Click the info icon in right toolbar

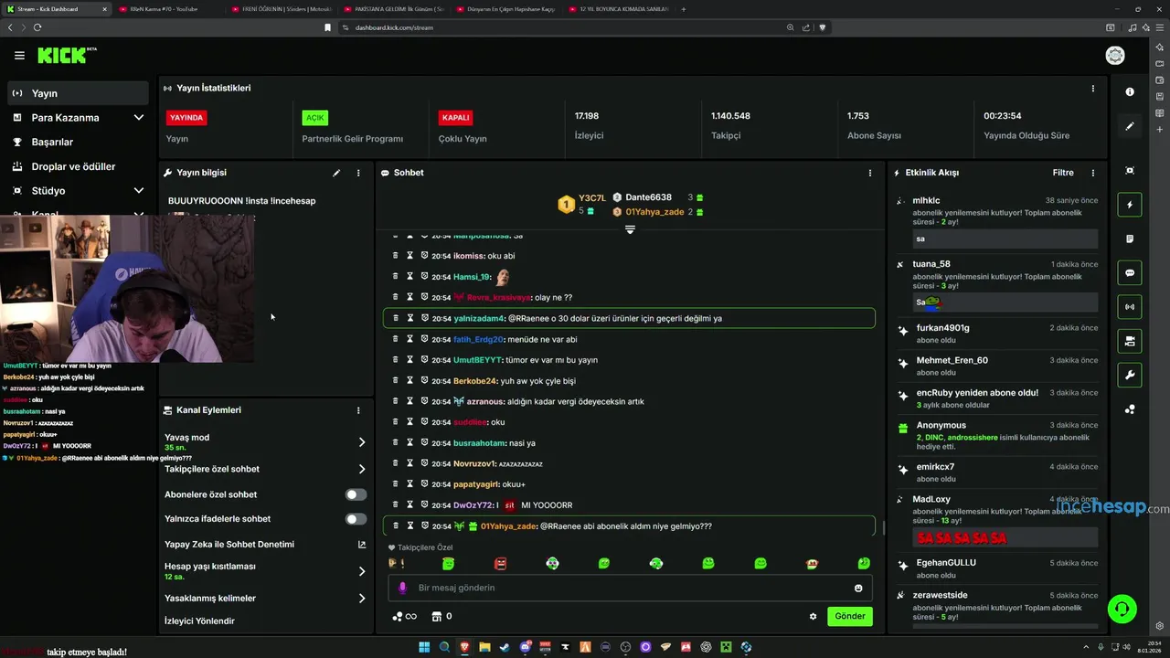pyautogui.click(x=1130, y=91)
